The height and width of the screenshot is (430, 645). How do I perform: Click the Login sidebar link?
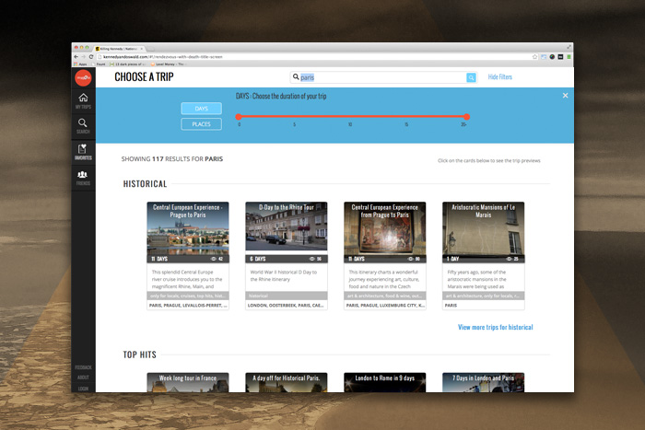click(x=83, y=389)
